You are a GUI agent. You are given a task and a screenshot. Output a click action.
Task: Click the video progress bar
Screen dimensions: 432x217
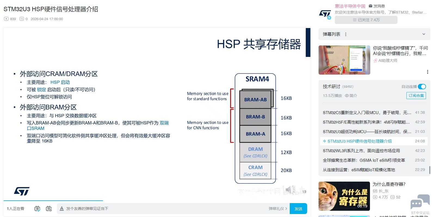157,201
